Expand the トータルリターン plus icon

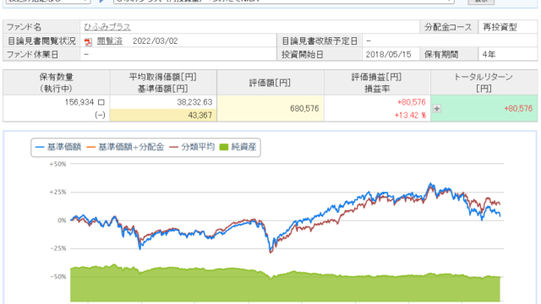(x=437, y=109)
